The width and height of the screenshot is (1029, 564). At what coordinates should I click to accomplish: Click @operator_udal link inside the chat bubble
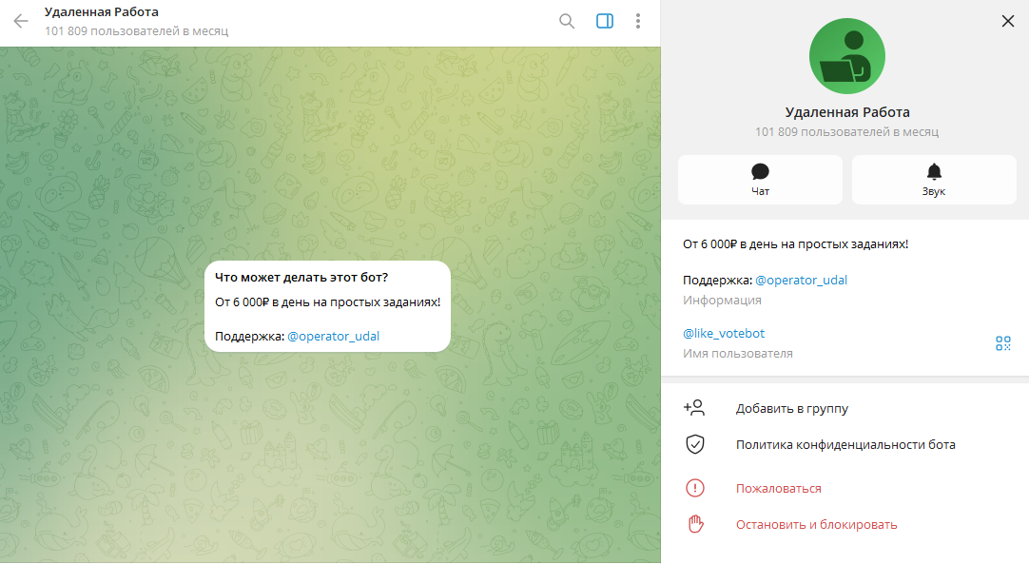(333, 336)
